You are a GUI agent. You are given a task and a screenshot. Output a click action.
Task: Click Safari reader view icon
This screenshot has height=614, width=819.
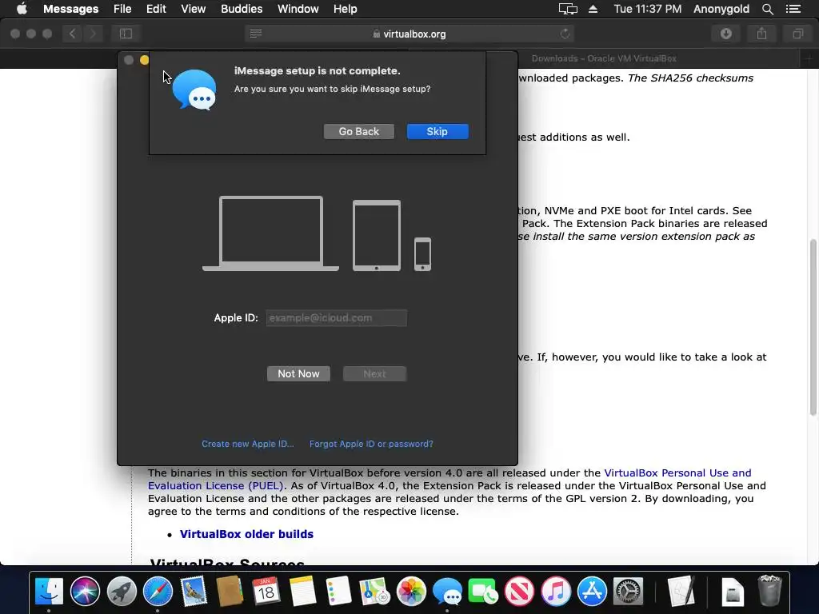pyautogui.click(x=255, y=34)
